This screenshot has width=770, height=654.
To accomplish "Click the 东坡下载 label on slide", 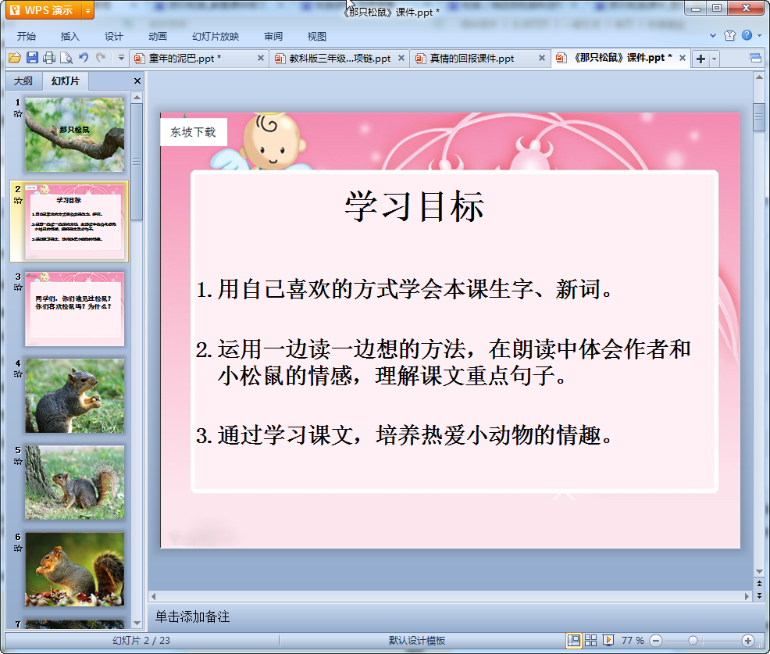I will pos(194,132).
